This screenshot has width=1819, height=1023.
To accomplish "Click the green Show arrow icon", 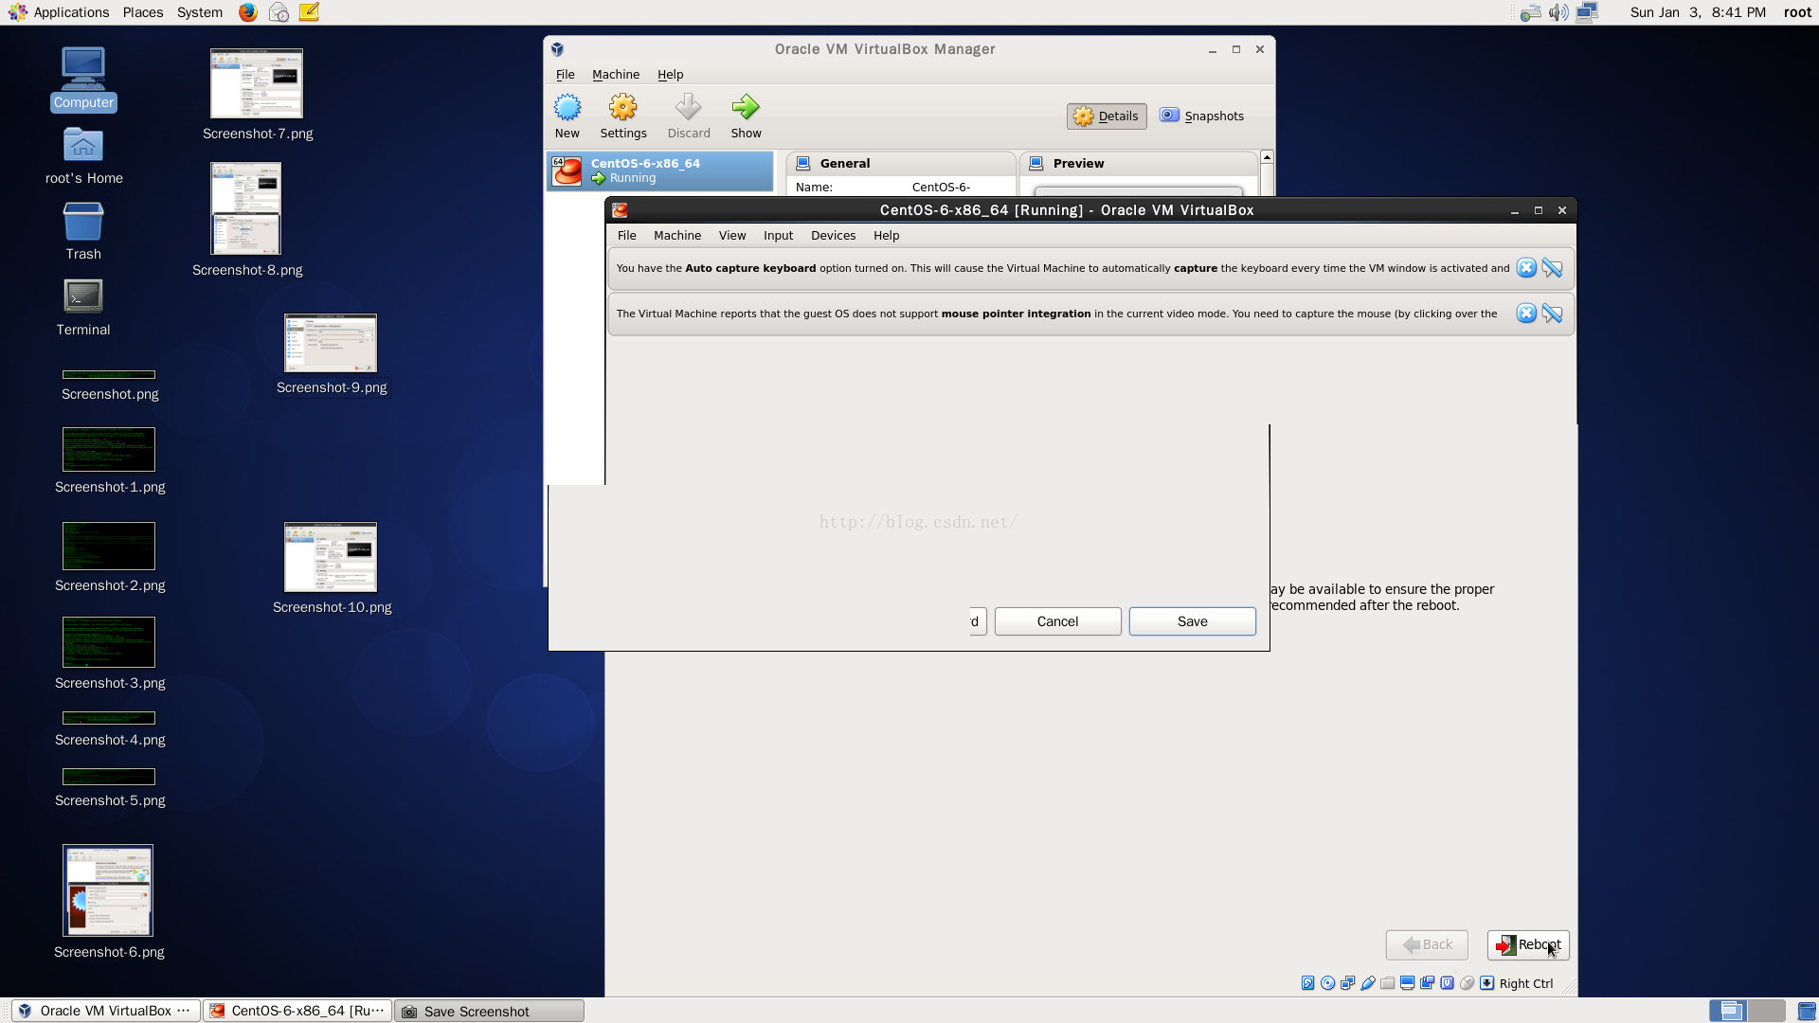I will point(746,107).
